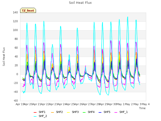Toggle SHF3 series in legend

pyautogui.click(x=73, y=112)
